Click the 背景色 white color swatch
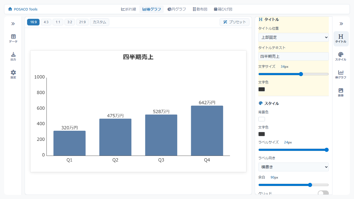 (x=261, y=119)
